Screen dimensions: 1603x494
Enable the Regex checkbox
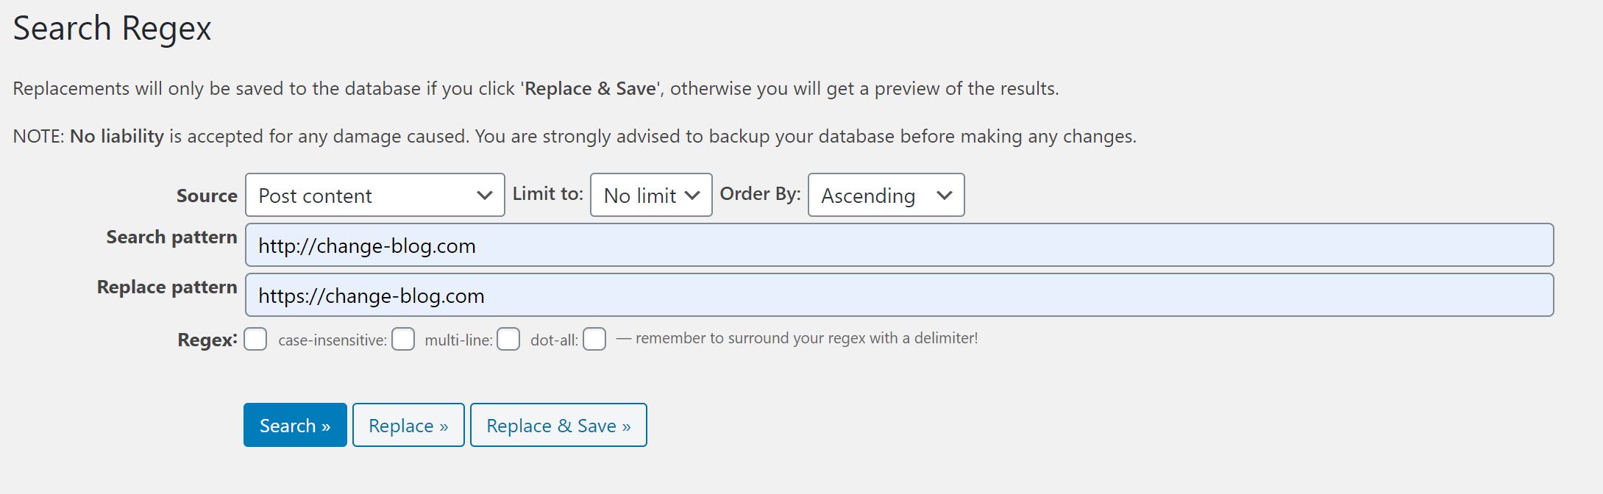(255, 339)
